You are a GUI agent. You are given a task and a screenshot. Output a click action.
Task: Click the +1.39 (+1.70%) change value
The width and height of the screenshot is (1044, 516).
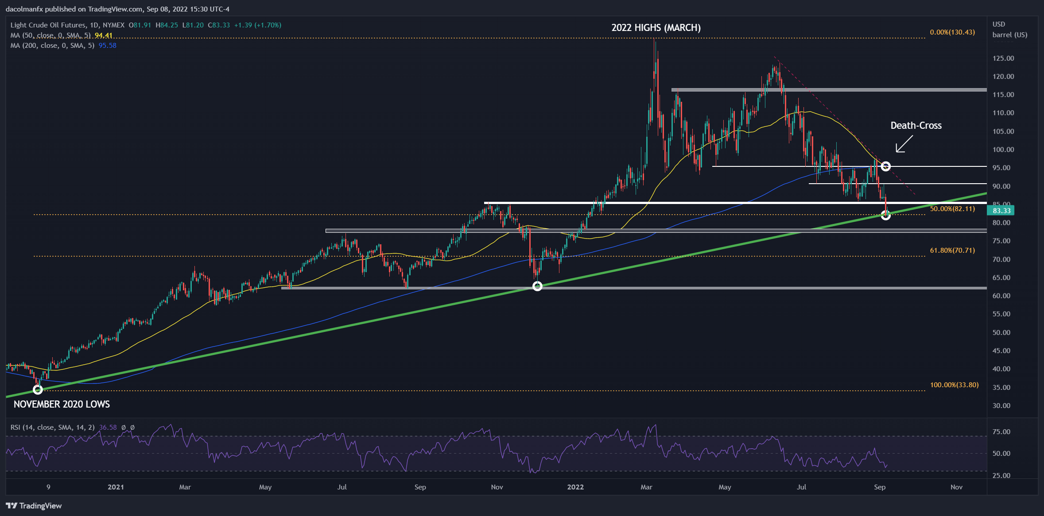[x=258, y=25]
